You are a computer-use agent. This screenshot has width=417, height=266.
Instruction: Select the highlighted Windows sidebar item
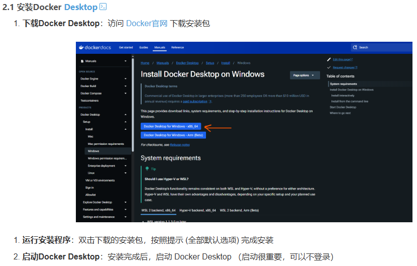(x=108, y=151)
